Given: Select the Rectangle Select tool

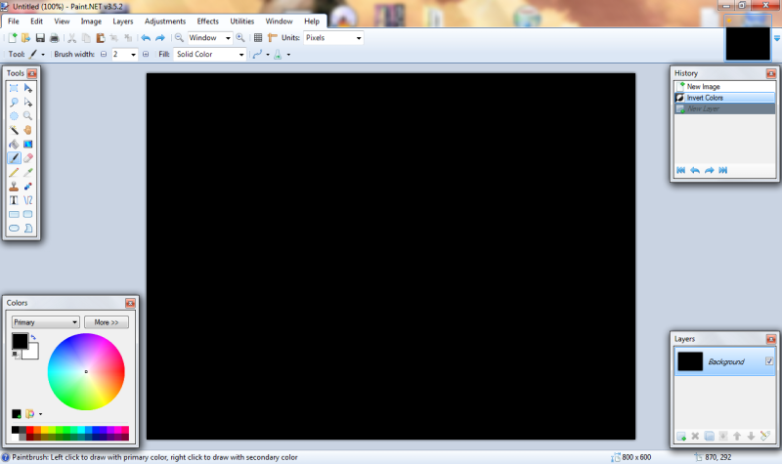Looking at the screenshot, I should pos(14,88).
